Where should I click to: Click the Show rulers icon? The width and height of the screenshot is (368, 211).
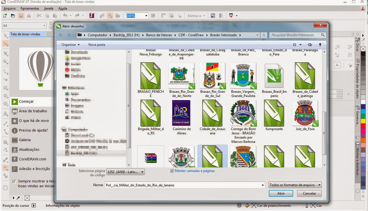coord(163,16)
